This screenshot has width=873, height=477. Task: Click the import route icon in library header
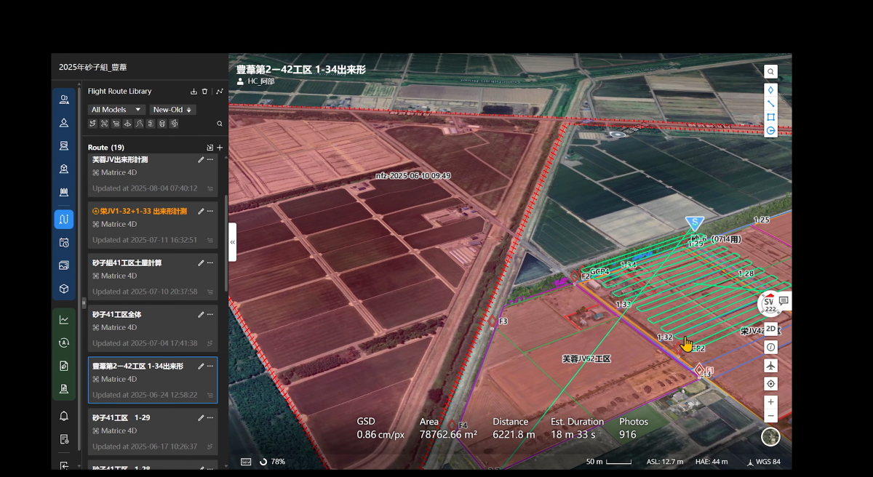[x=194, y=92]
